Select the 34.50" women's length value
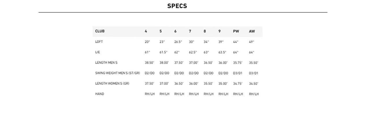Screen dimensions: 370x125 [254, 84]
